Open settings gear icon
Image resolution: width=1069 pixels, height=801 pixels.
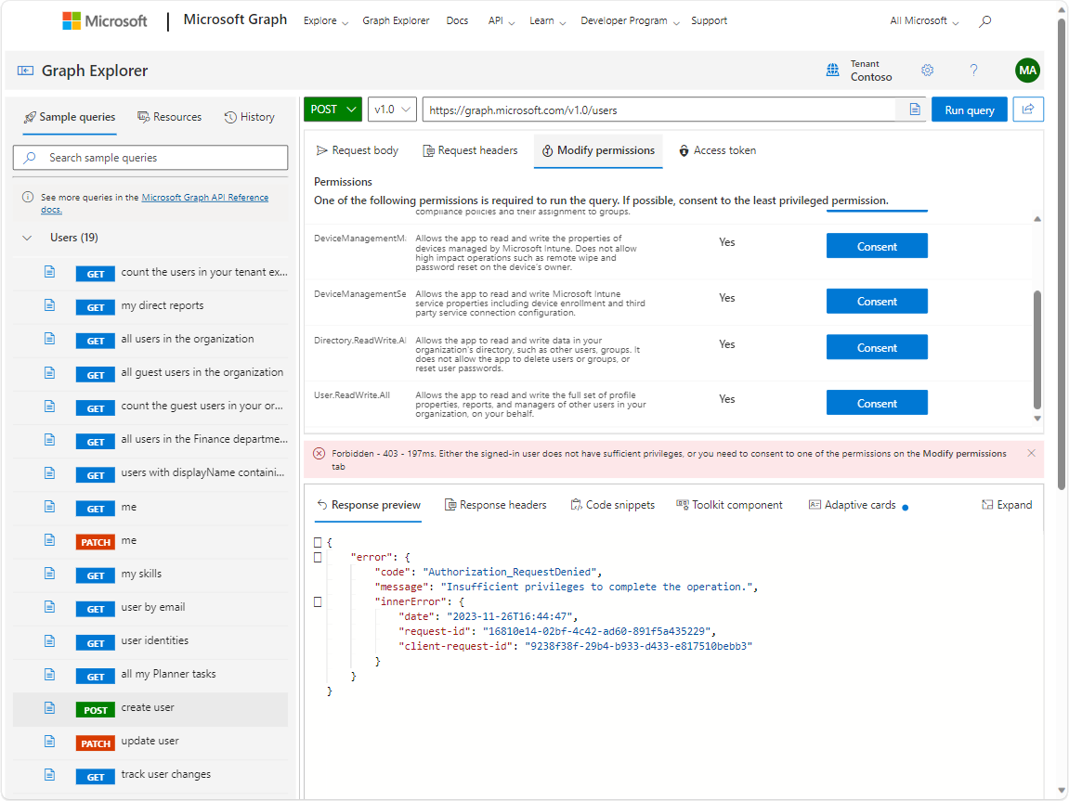point(927,71)
